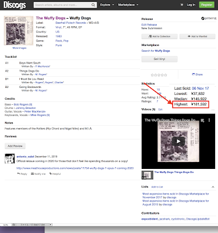Click the I Must Be Lou Reed track
218x233 pixels.
pyautogui.click(x=31, y=79)
